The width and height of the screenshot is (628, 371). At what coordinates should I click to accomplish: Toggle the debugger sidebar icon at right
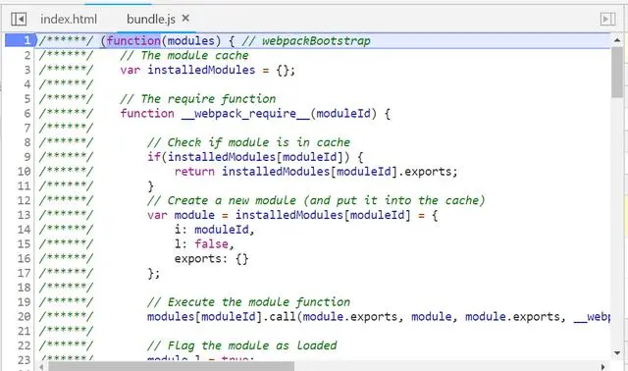608,19
